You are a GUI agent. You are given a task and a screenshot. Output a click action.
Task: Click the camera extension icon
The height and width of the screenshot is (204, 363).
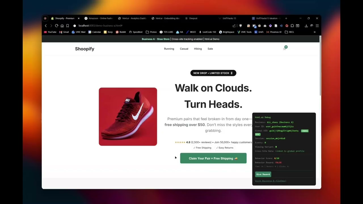click(x=265, y=26)
